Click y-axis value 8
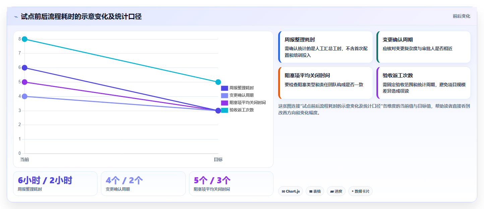This screenshot has width=484, height=209. pos(20,39)
